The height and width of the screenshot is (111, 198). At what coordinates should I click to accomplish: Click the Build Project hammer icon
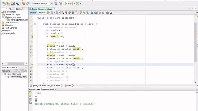(56, 4)
